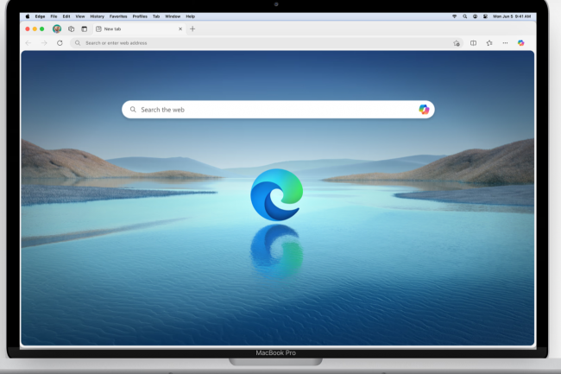Expand Settings and more ellipsis menu

(x=505, y=42)
